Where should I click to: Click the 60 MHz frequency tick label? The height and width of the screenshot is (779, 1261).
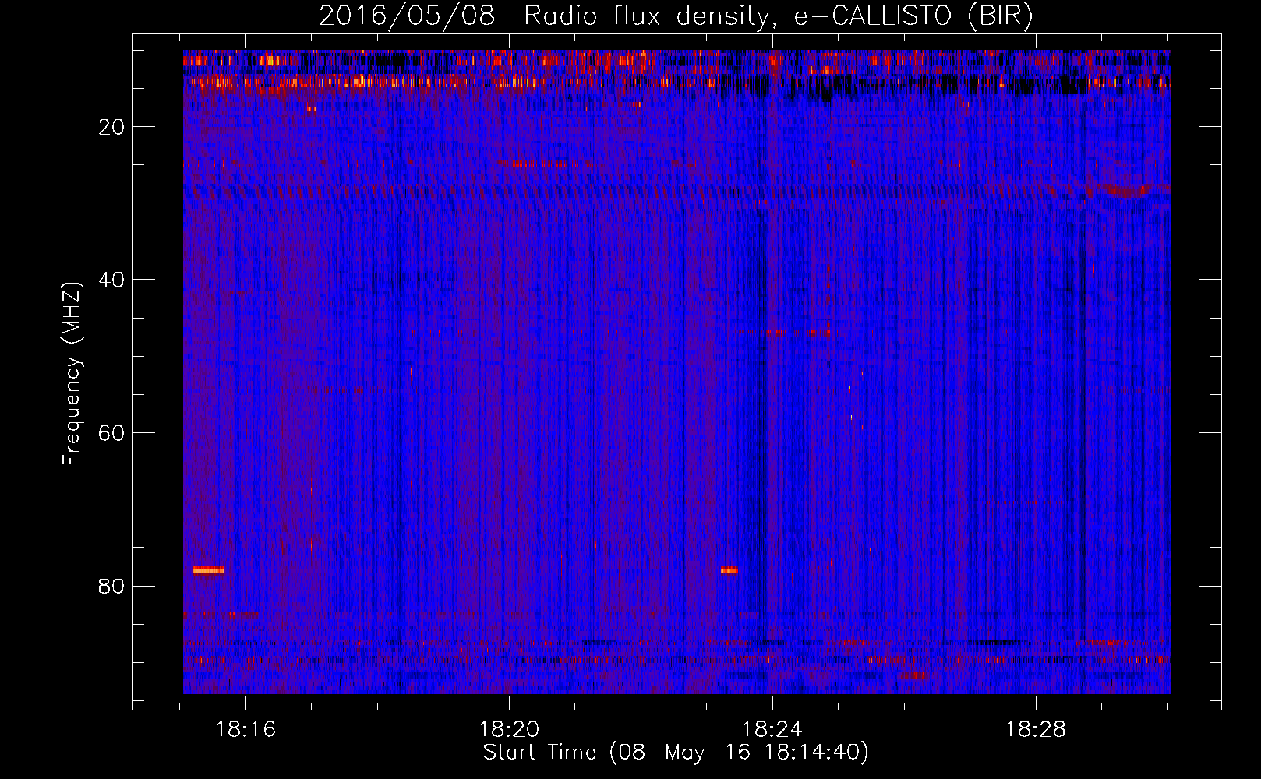coord(111,433)
